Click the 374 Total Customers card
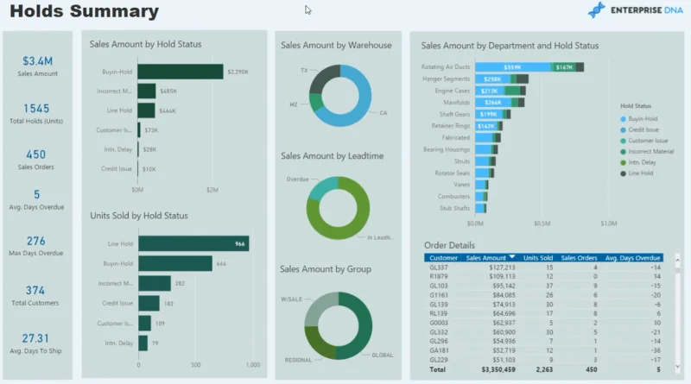The height and width of the screenshot is (384, 691). click(x=35, y=295)
